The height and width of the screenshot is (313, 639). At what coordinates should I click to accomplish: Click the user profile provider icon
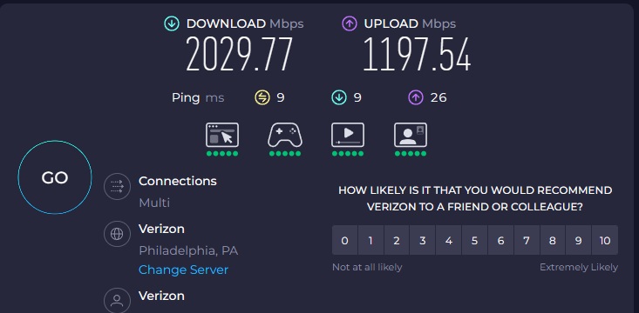117,301
